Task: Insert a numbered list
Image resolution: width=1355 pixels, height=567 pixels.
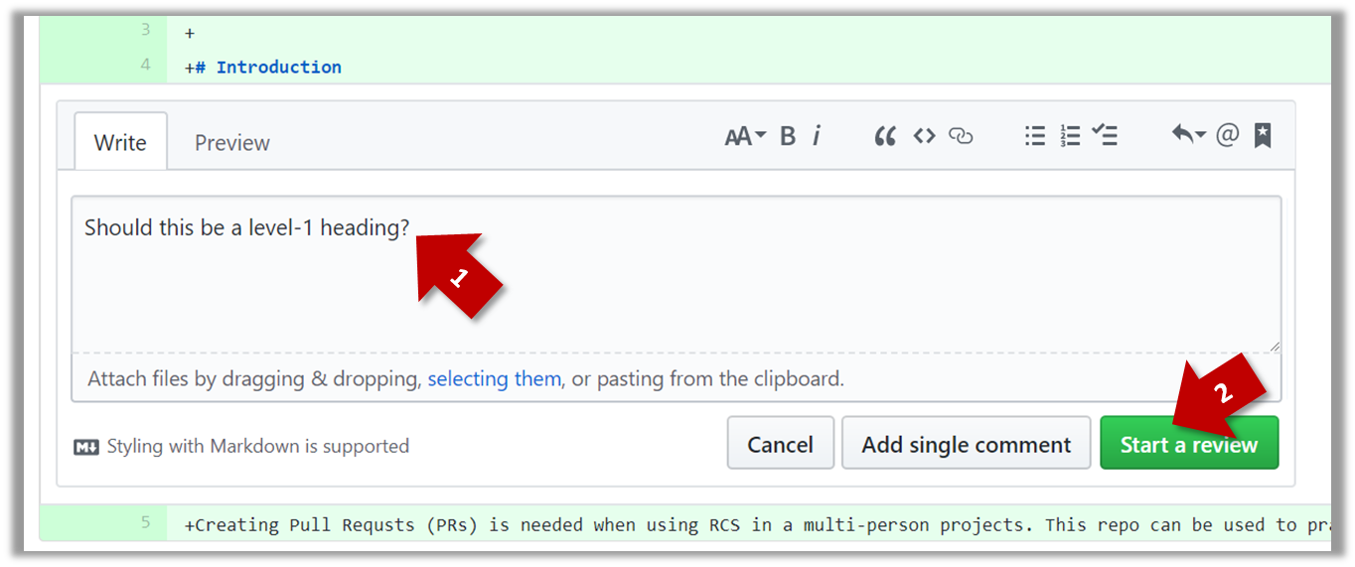Action: pos(1070,137)
